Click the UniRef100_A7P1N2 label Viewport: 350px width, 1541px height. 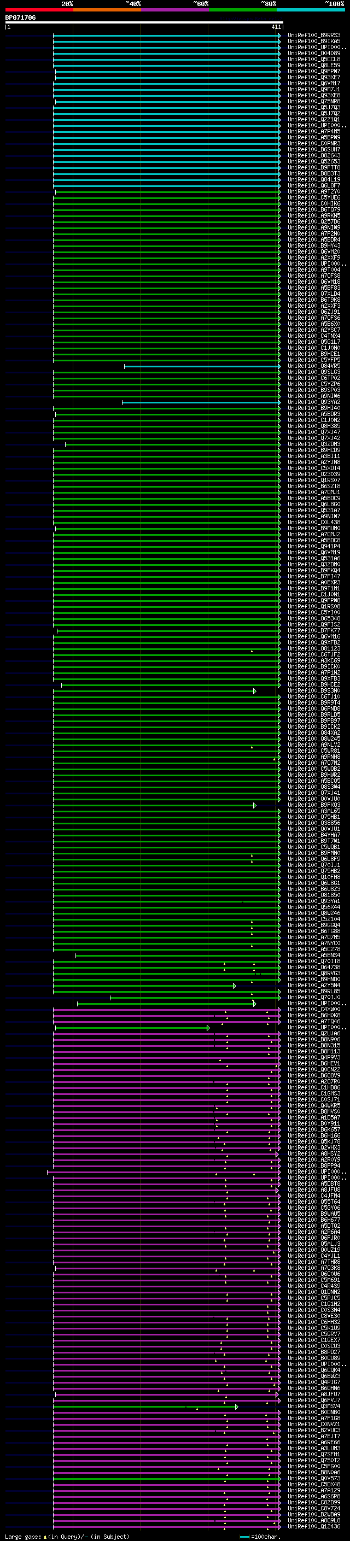314,672
